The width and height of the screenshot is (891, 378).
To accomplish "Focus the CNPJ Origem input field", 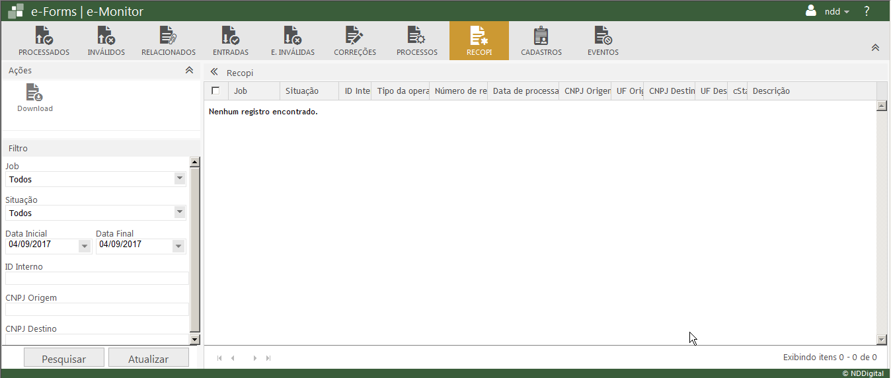I will point(97,309).
